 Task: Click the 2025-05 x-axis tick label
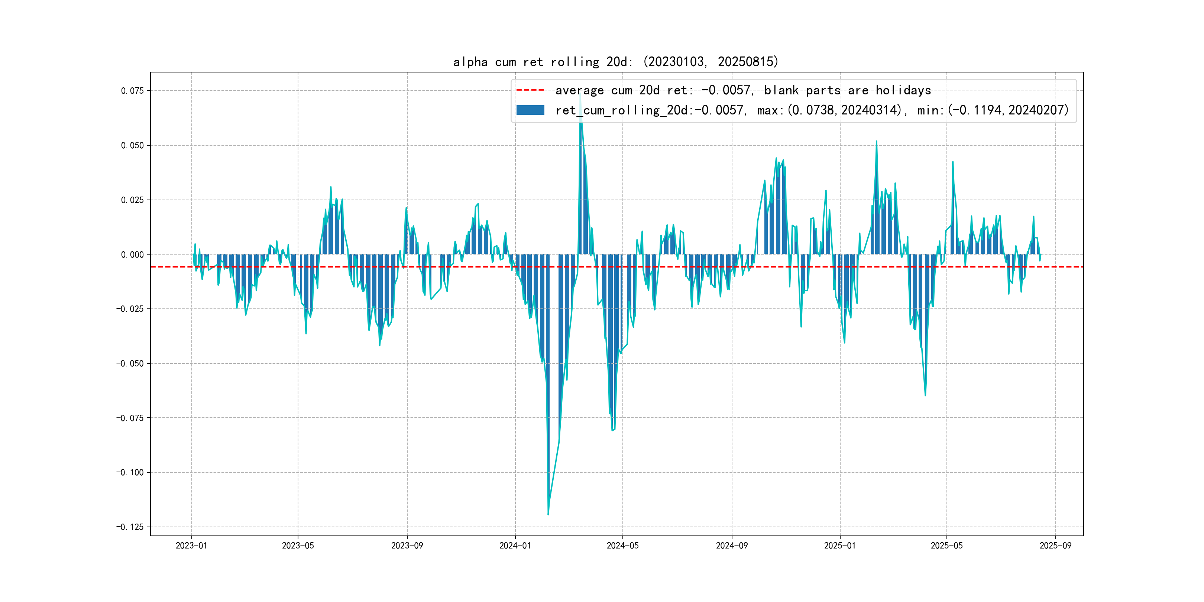pyautogui.click(x=946, y=546)
